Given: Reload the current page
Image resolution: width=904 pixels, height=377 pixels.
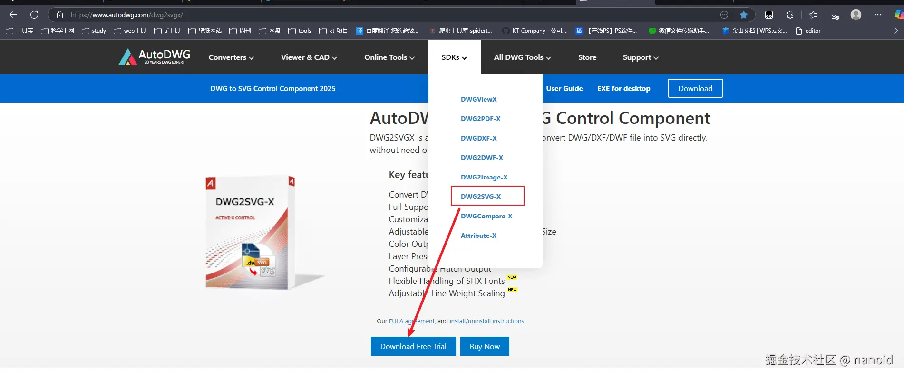Looking at the screenshot, I should [x=34, y=15].
